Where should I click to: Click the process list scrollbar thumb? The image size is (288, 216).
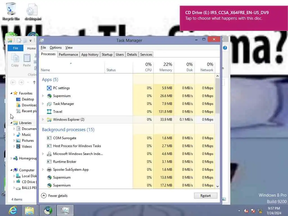(x=217, y=96)
